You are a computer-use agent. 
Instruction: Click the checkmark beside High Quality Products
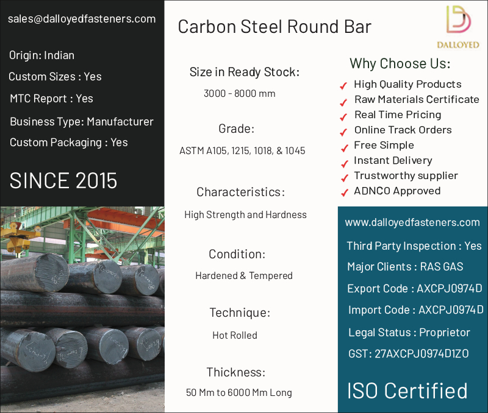coord(343,86)
